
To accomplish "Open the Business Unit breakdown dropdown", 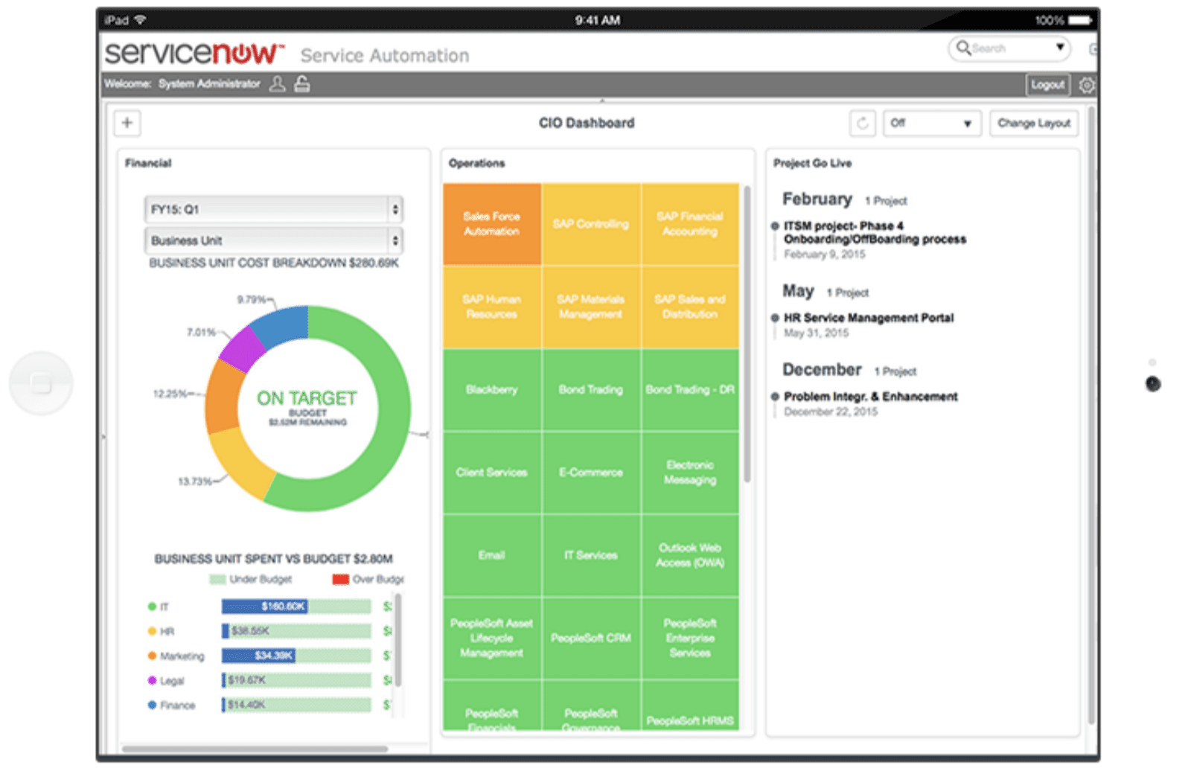I will tap(273, 240).
